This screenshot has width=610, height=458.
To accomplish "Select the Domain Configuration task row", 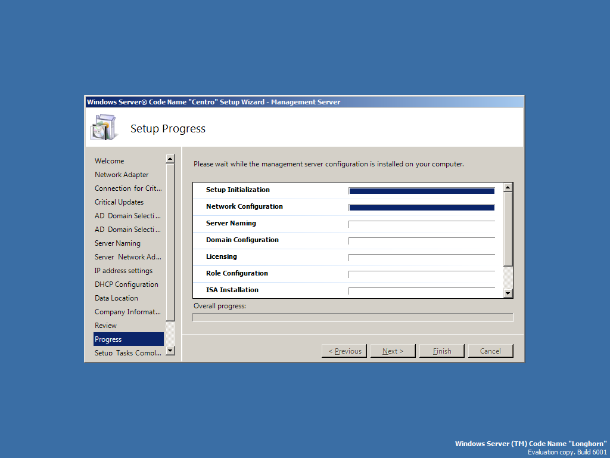I will pyautogui.click(x=348, y=241).
